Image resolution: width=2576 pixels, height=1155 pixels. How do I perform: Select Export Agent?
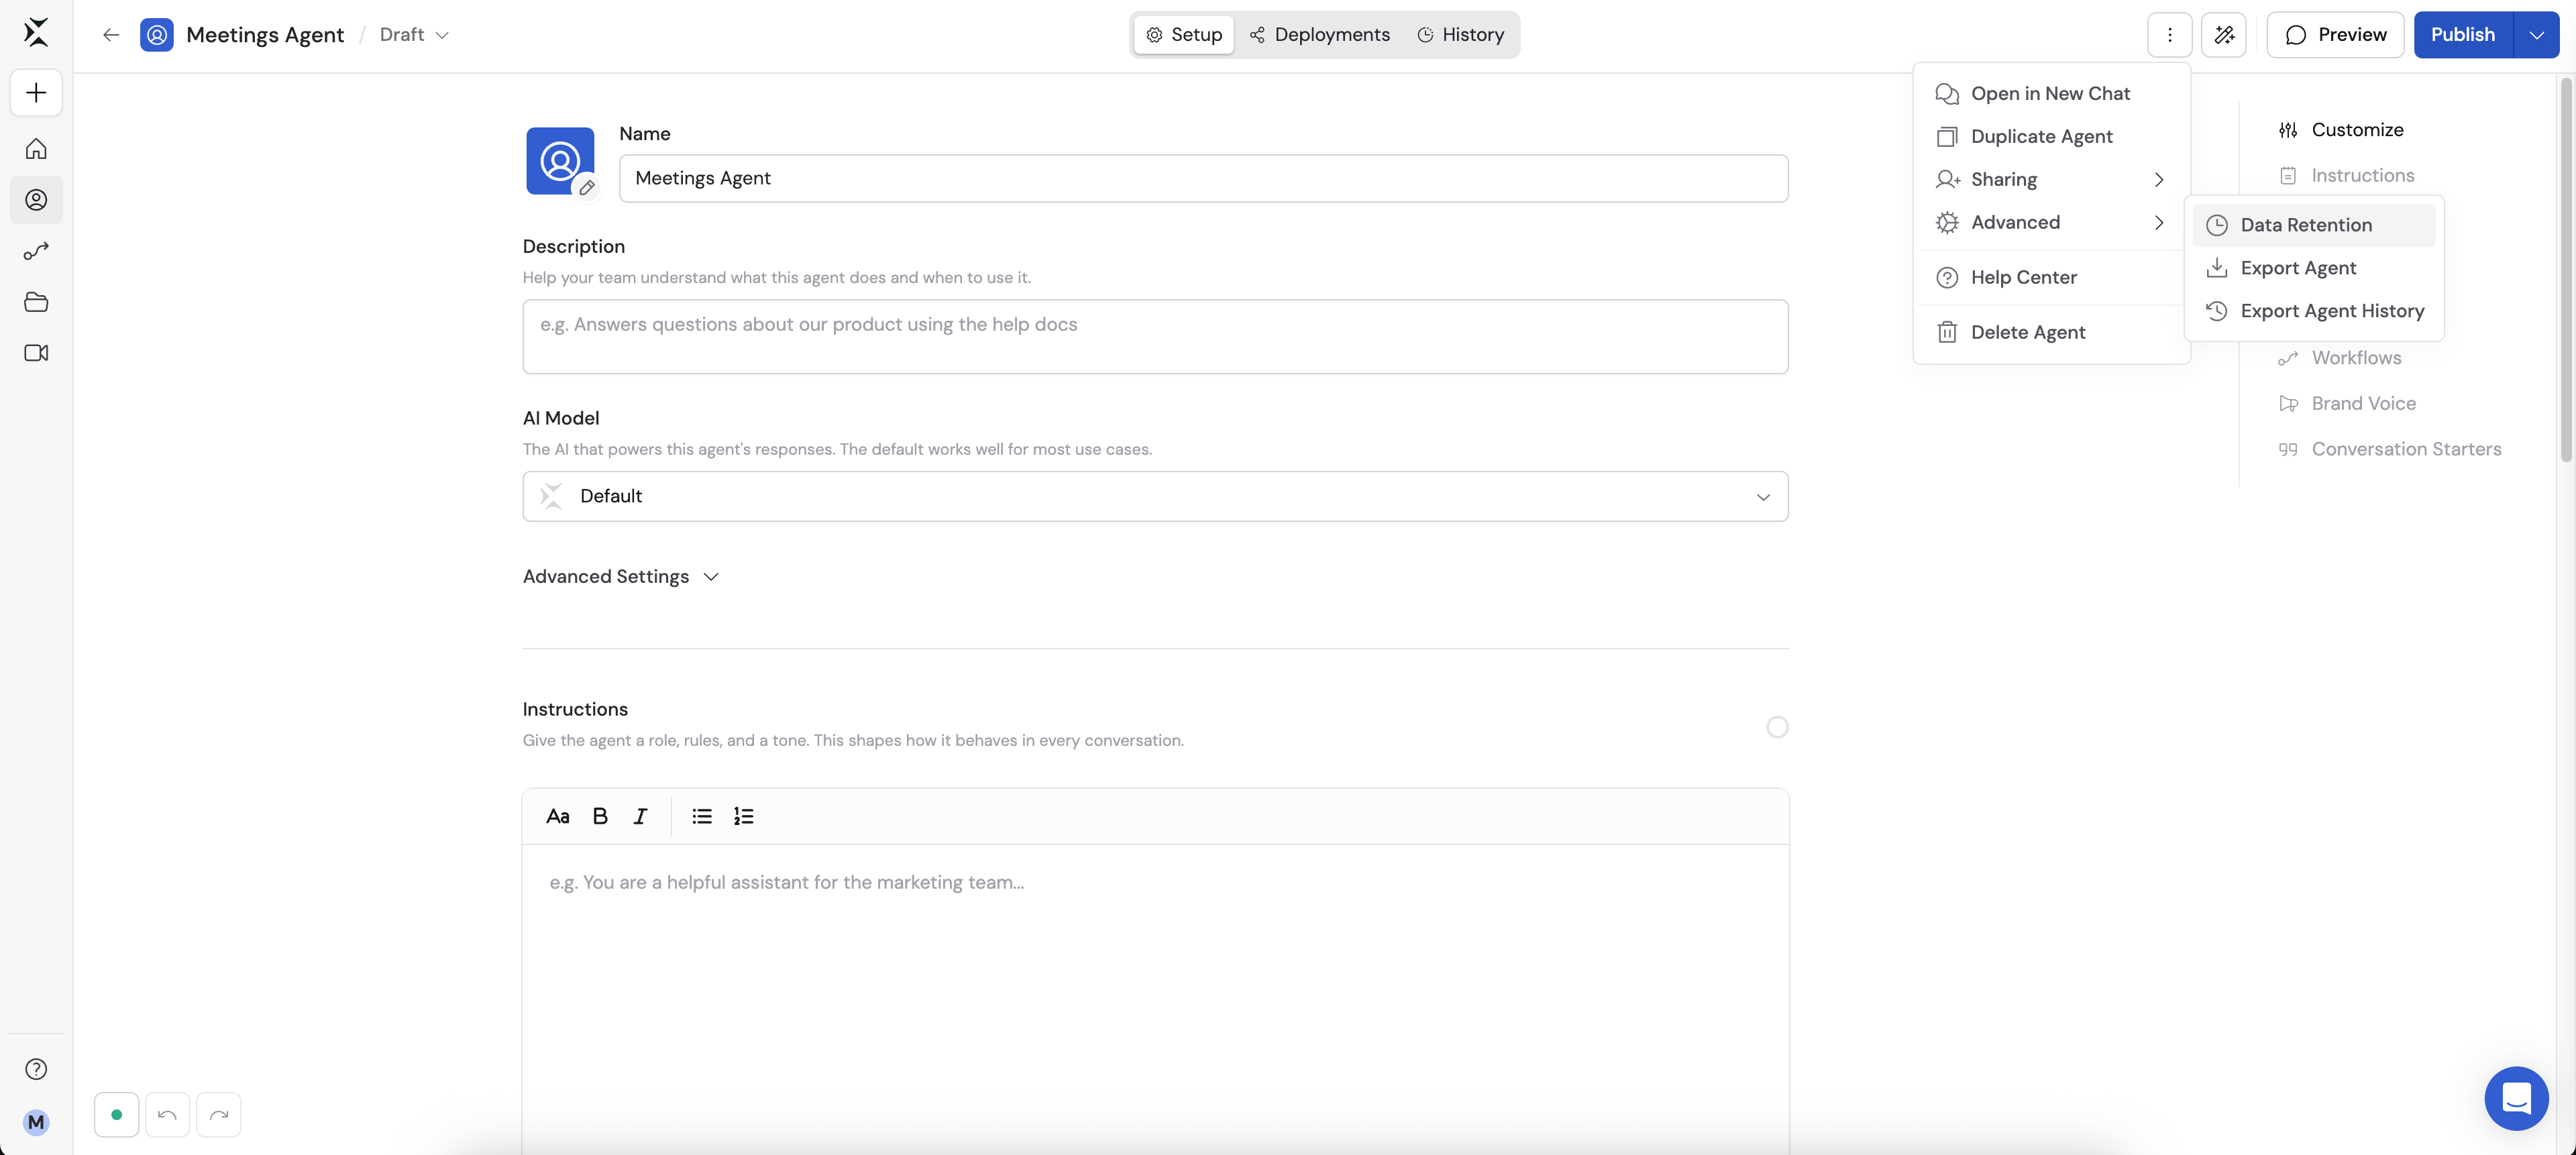(x=2314, y=268)
